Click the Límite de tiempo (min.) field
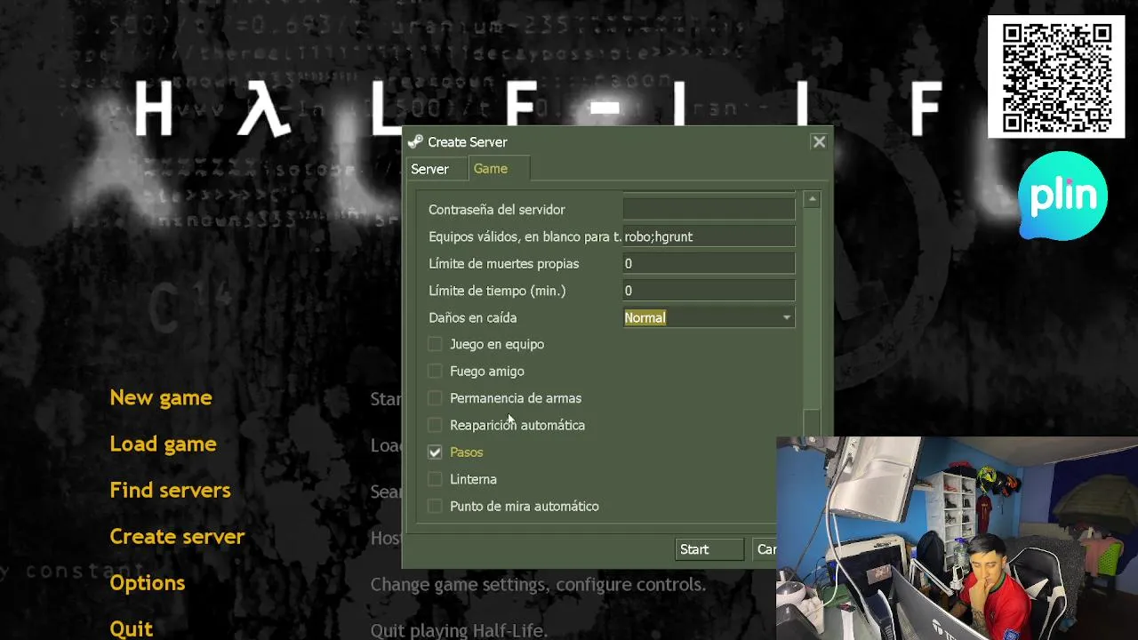Viewport: 1138px width, 640px height. 709,291
